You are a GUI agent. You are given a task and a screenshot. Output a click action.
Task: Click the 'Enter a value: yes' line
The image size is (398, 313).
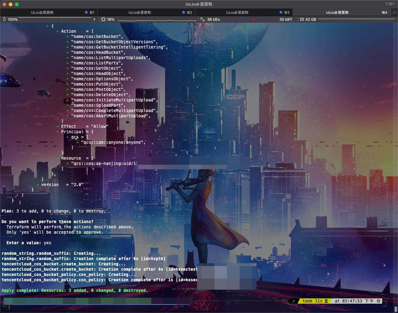pyautogui.click(x=29, y=243)
